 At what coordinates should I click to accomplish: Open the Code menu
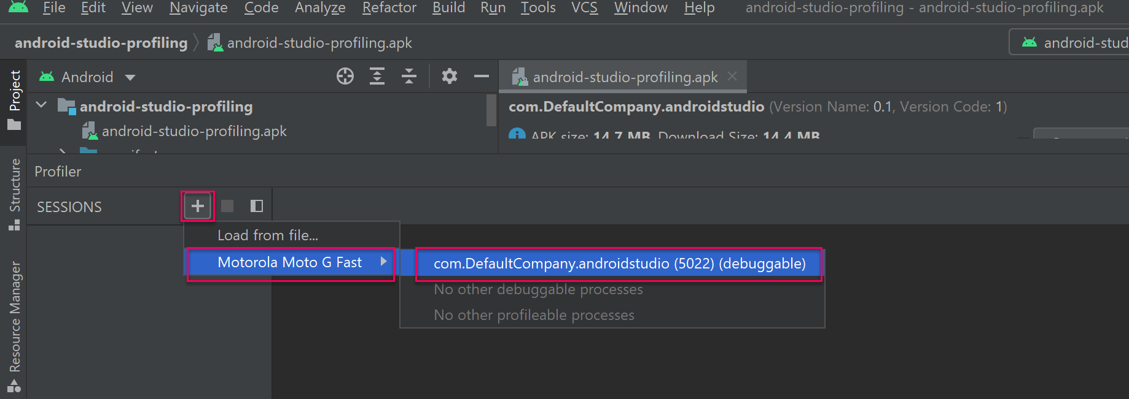261,8
